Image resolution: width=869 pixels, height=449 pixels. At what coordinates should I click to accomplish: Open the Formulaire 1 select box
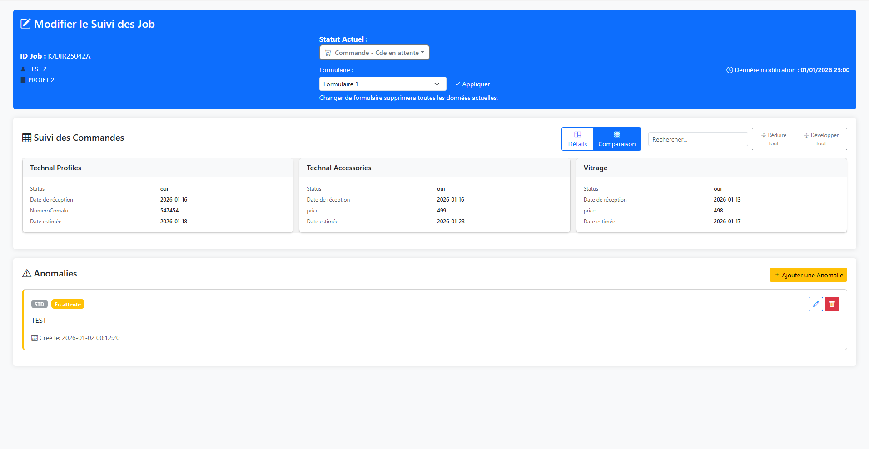tap(382, 84)
